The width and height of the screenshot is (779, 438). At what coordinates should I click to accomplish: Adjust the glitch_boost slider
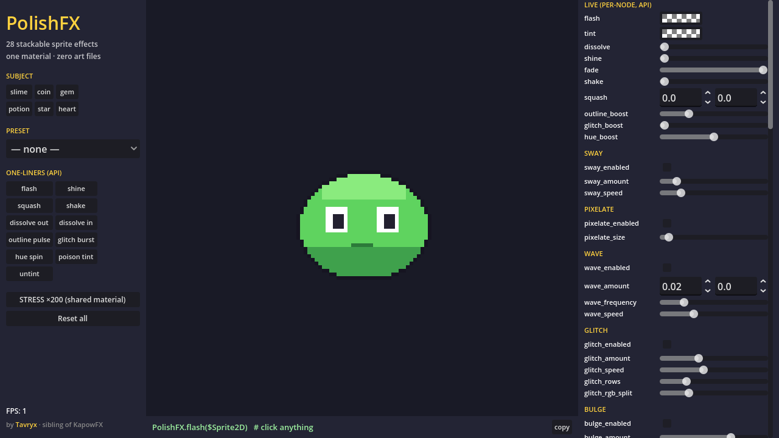[713, 125]
